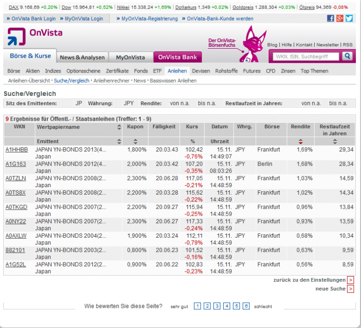
Task: Open the OnVista Bank tab
Action: pyautogui.click(x=178, y=57)
